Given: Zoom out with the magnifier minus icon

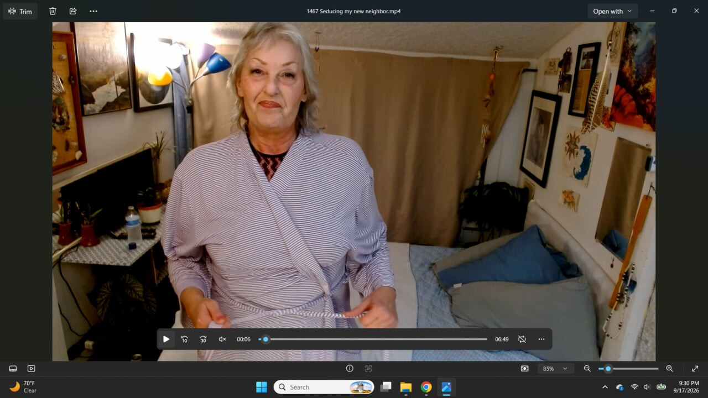Looking at the screenshot, I should click(587, 369).
